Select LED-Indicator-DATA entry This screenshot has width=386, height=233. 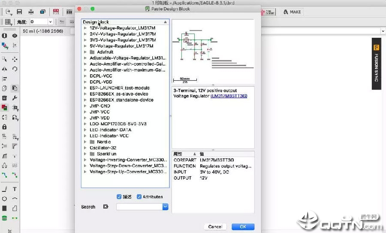[110, 130]
